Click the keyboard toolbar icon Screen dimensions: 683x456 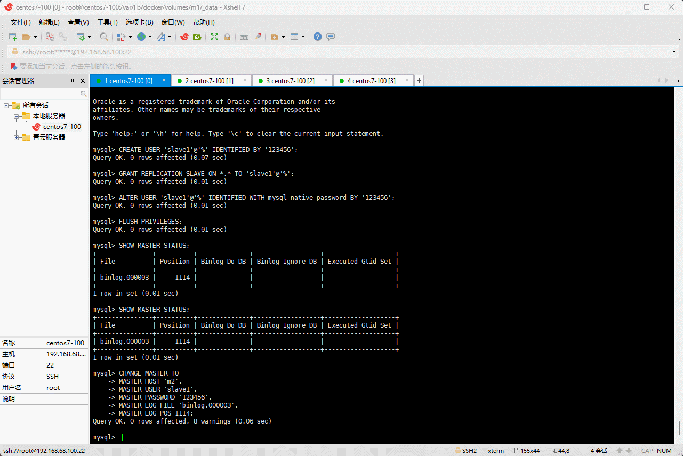(x=244, y=37)
